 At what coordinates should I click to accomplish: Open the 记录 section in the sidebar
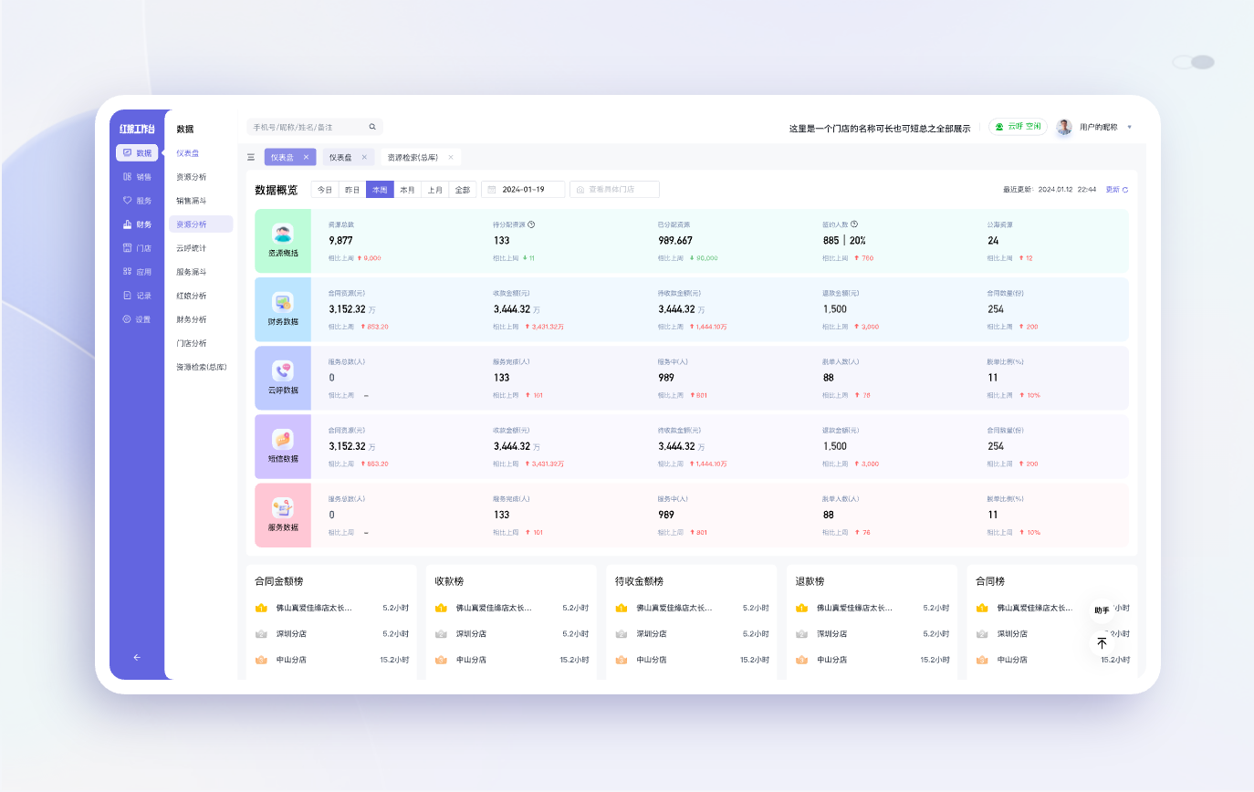click(x=137, y=295)
